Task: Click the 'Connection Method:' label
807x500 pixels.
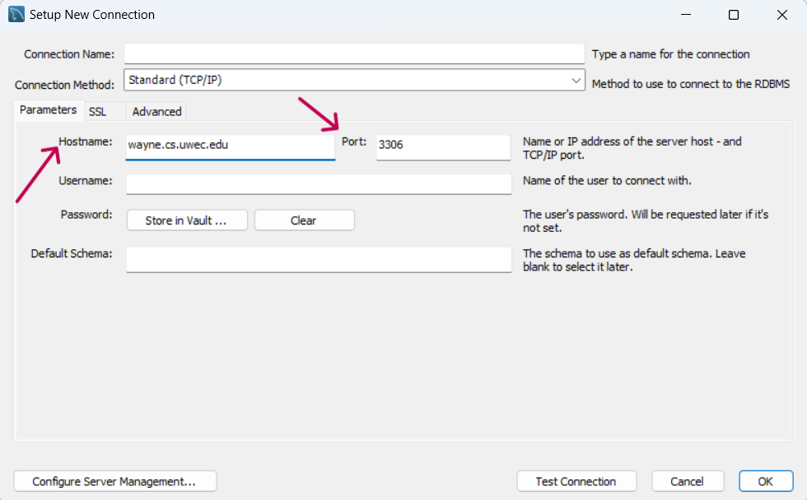Action: (65, 85)
